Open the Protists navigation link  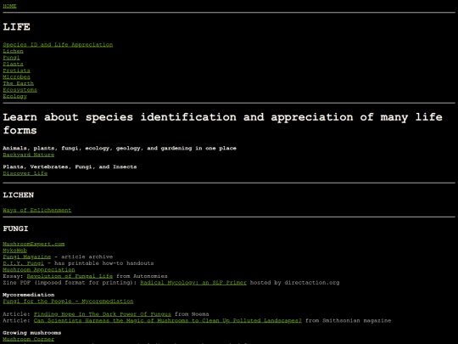pyautogui.click(x=16, y=70)
